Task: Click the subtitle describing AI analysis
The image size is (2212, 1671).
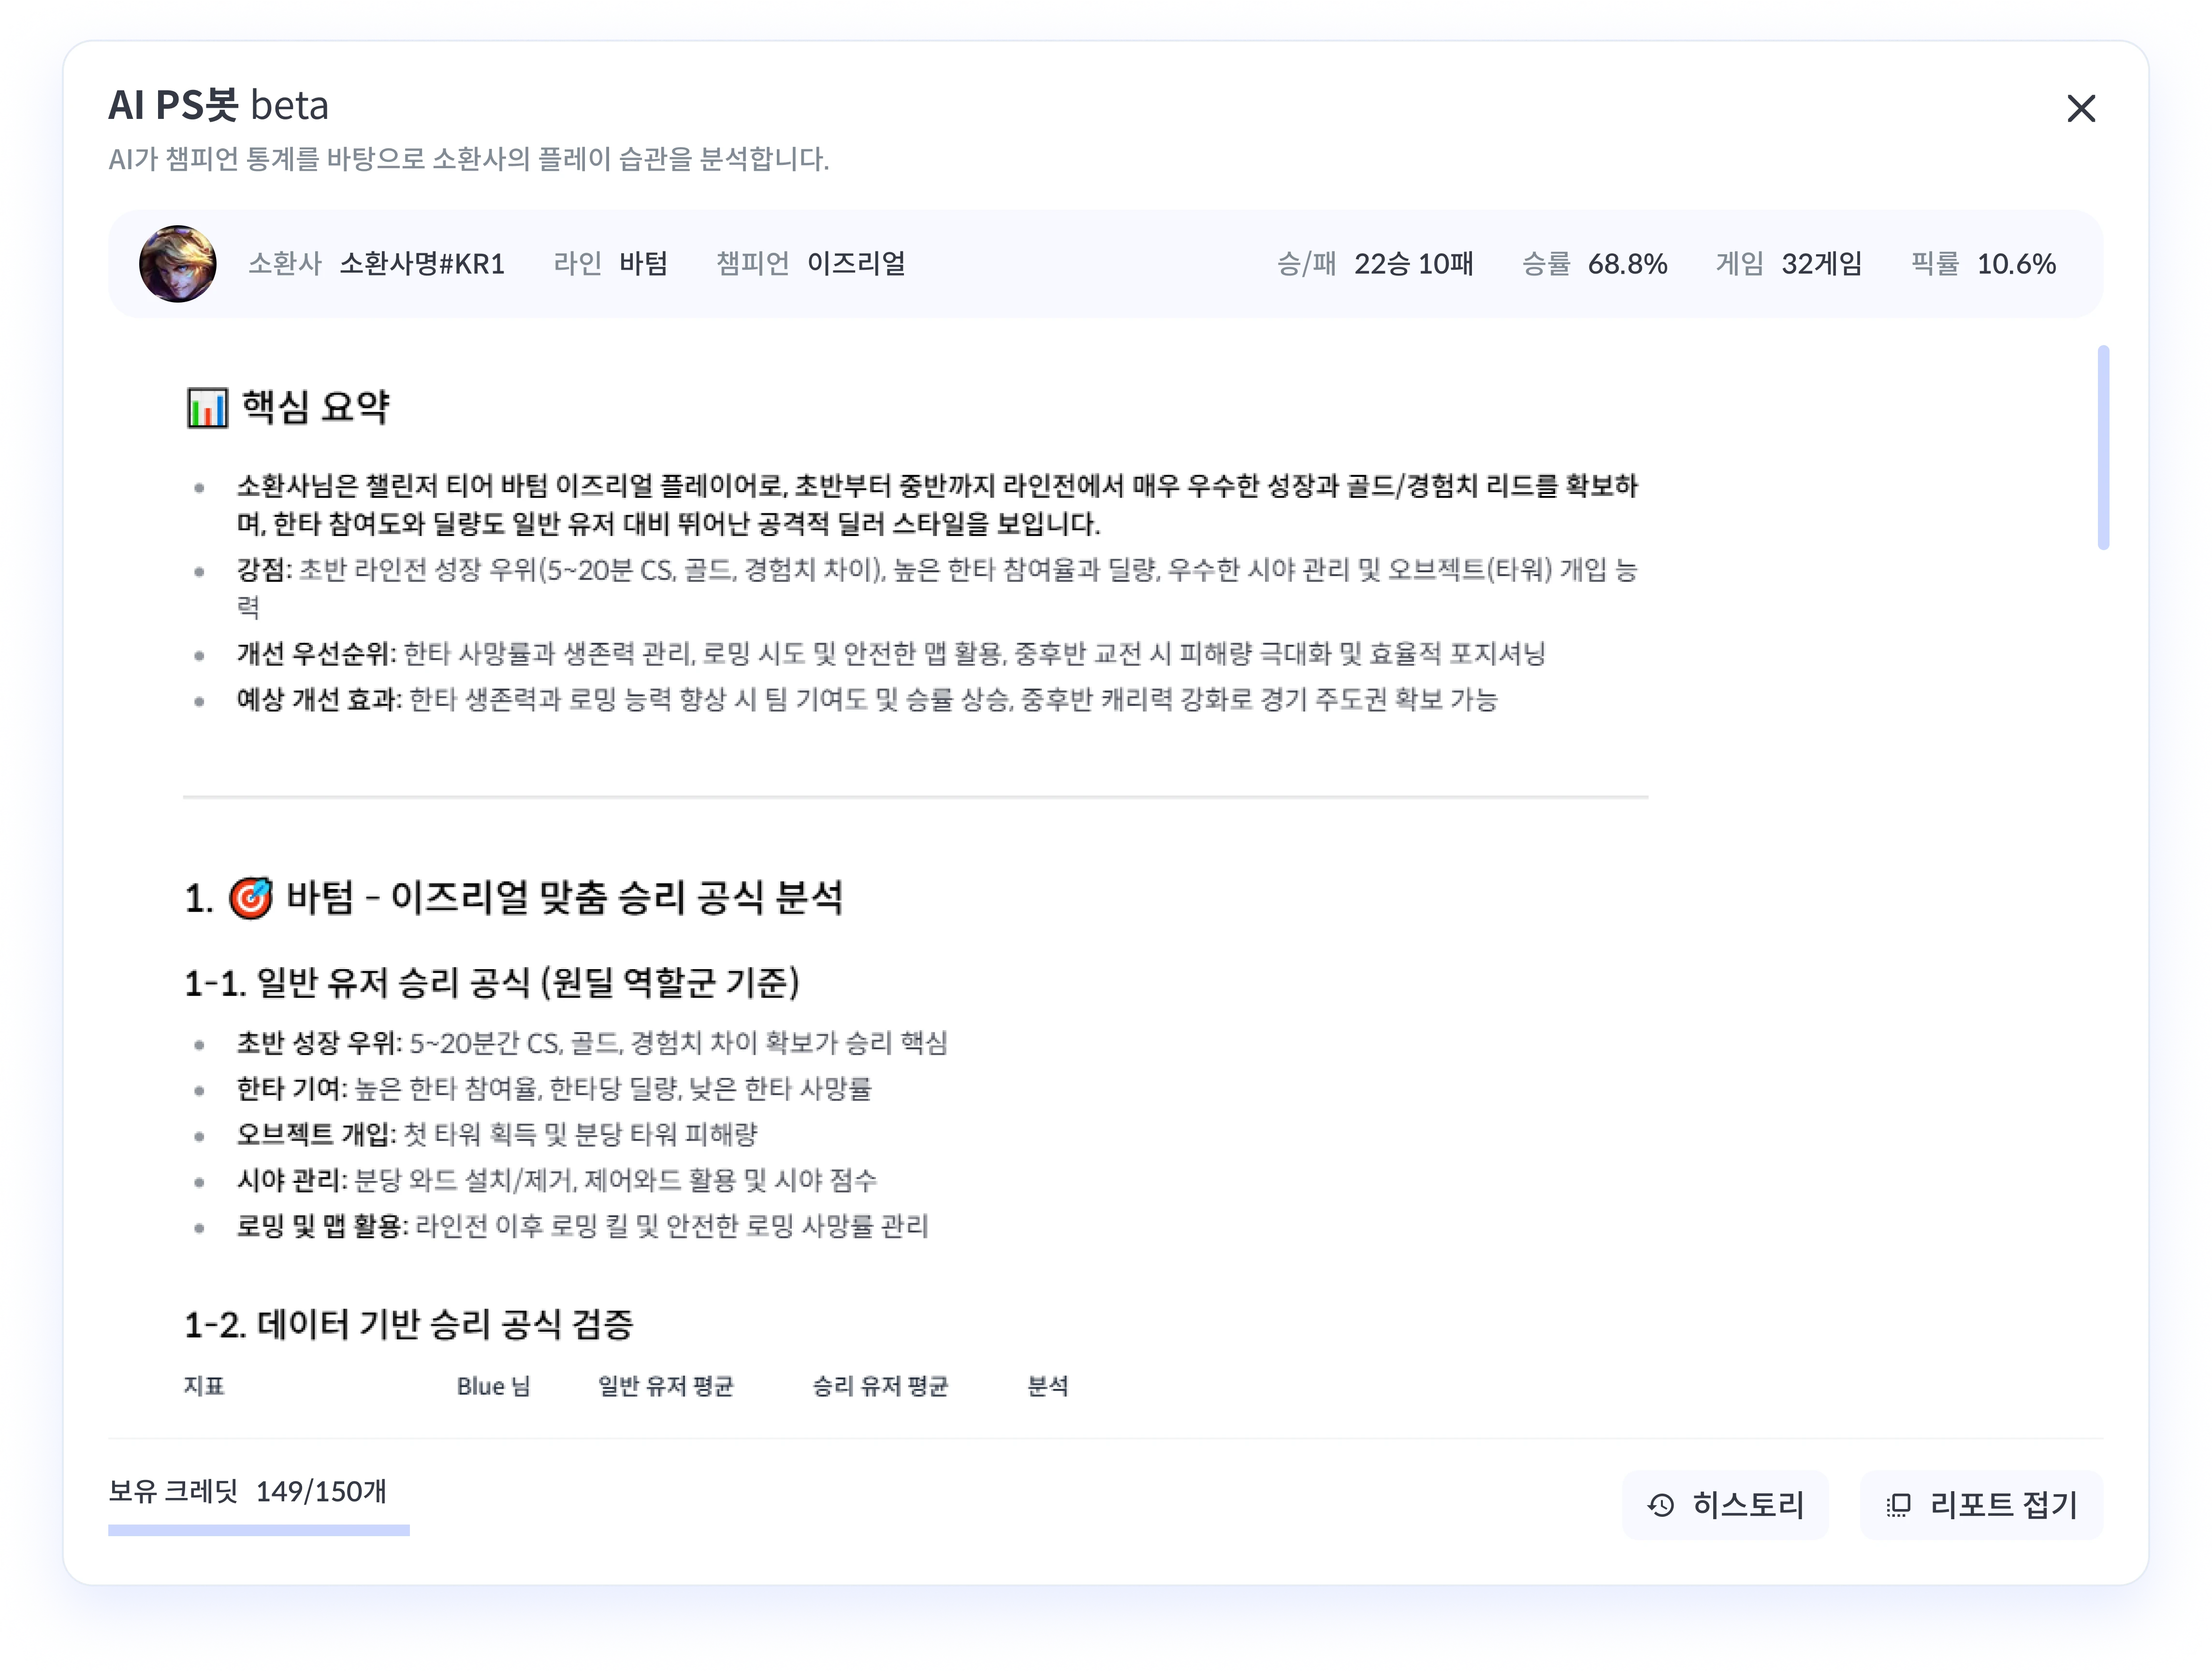Action: (x=469, y=159)
